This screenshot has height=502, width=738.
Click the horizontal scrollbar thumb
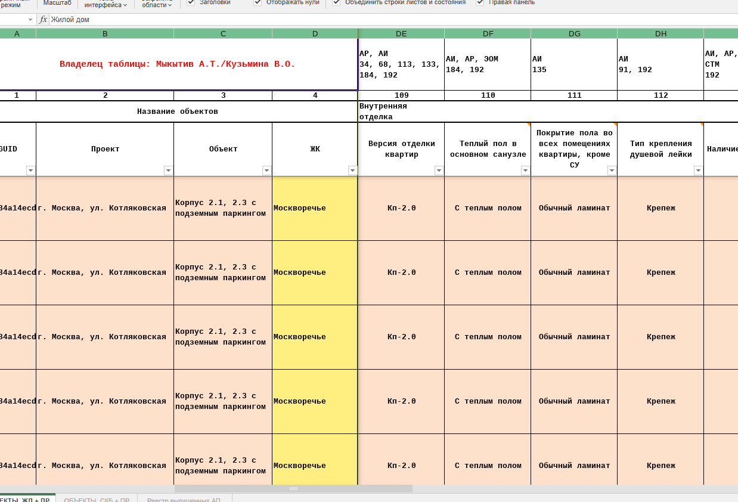click(x=293, y=489)
